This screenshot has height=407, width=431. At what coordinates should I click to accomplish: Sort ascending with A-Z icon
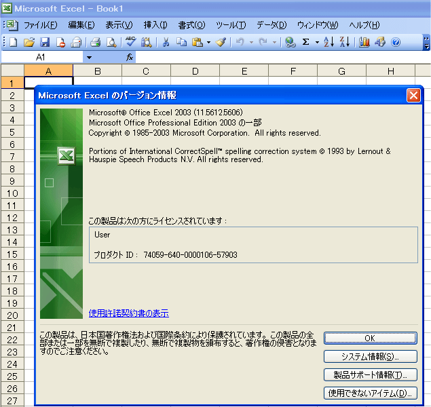coord(329,42)
